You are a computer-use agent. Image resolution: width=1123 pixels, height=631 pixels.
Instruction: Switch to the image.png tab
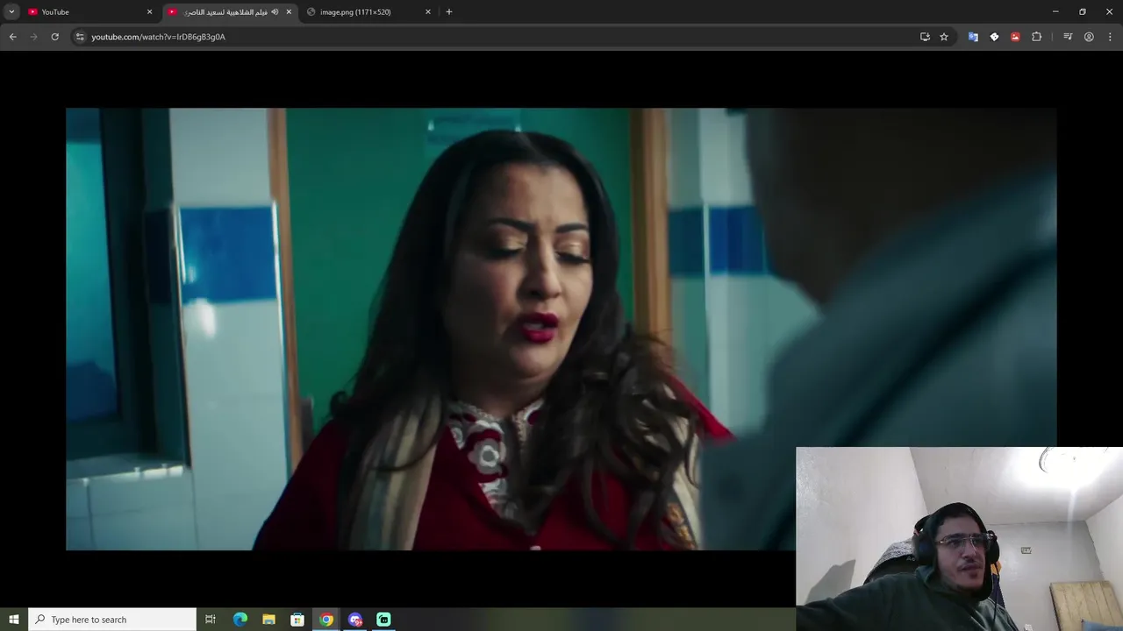point(369,11)
